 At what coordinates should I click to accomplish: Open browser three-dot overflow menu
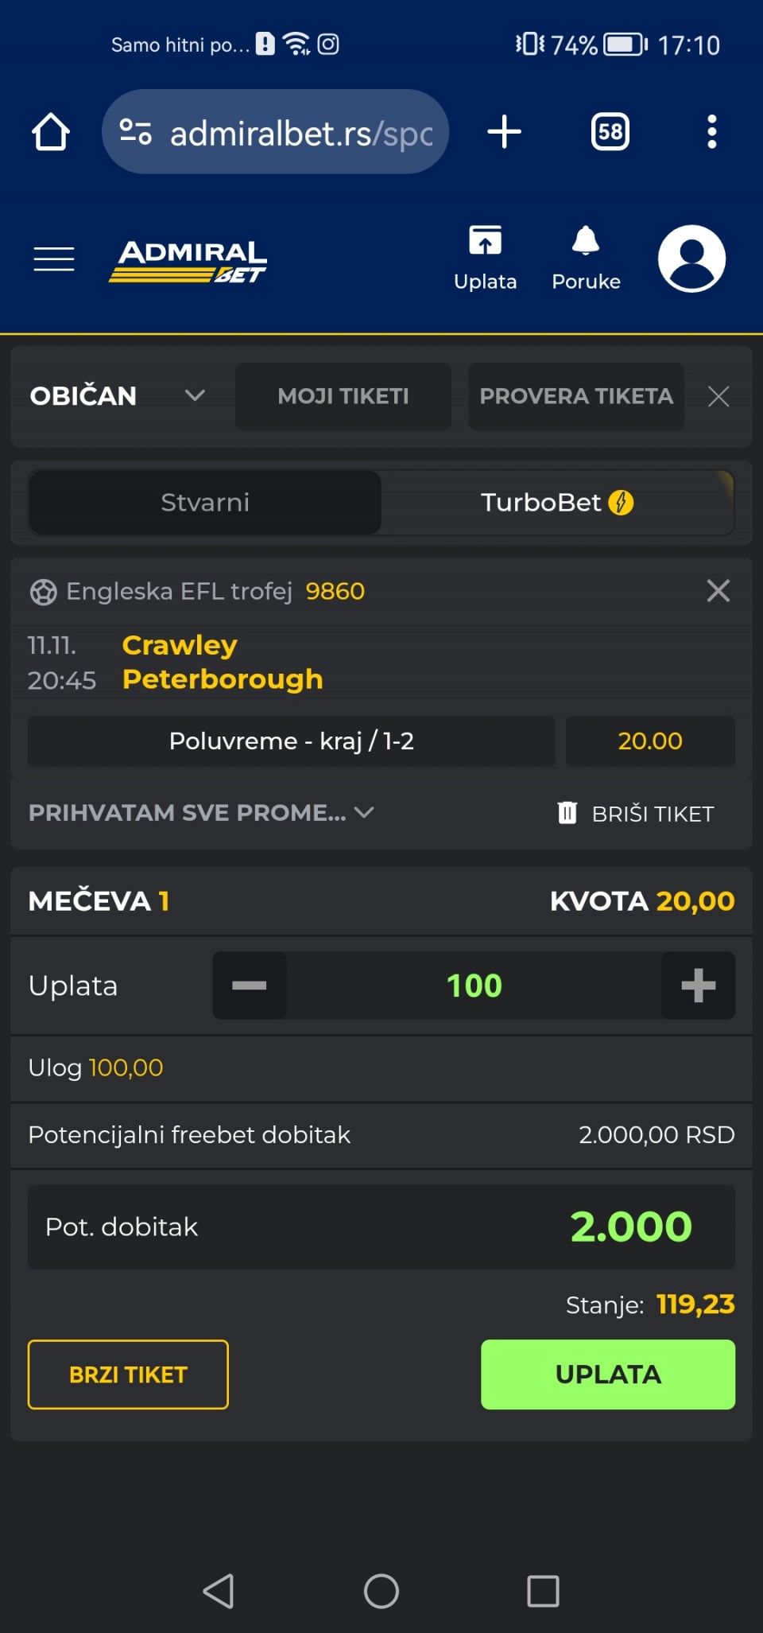tap(711, 132)
